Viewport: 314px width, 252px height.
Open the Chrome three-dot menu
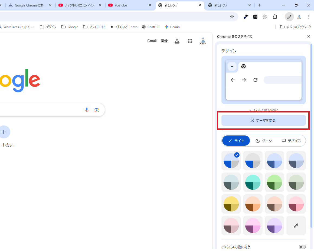(x=309, y=17)
